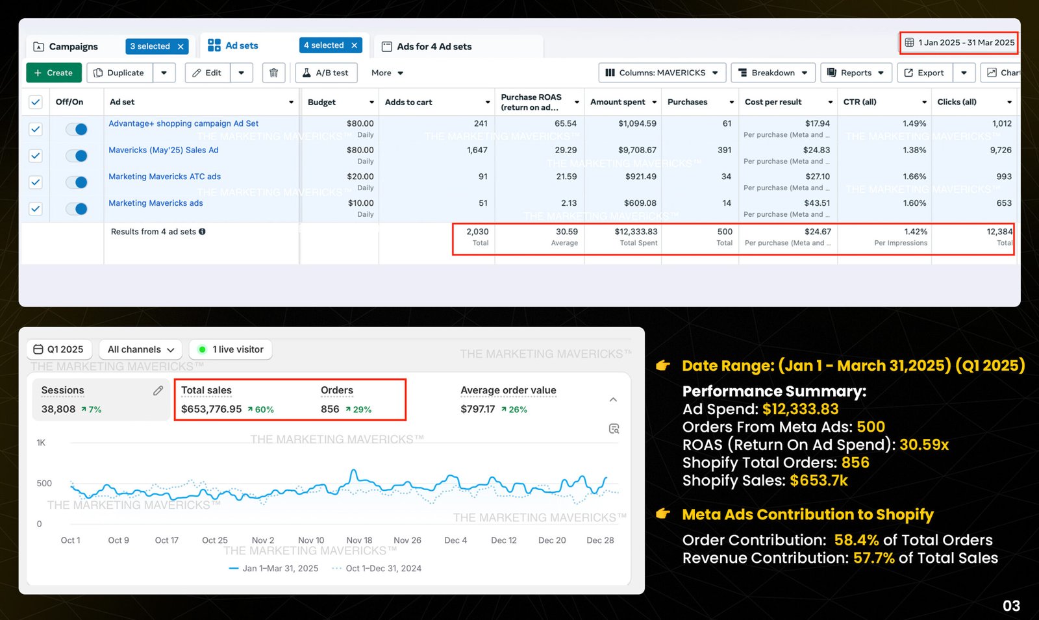
Task: Click the Ads for 4 Ad sets icon
Action: pos(387,47)
